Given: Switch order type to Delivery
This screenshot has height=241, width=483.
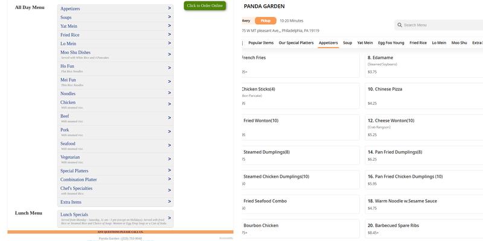Looking at the screenshot, I should tap(246, 20).
